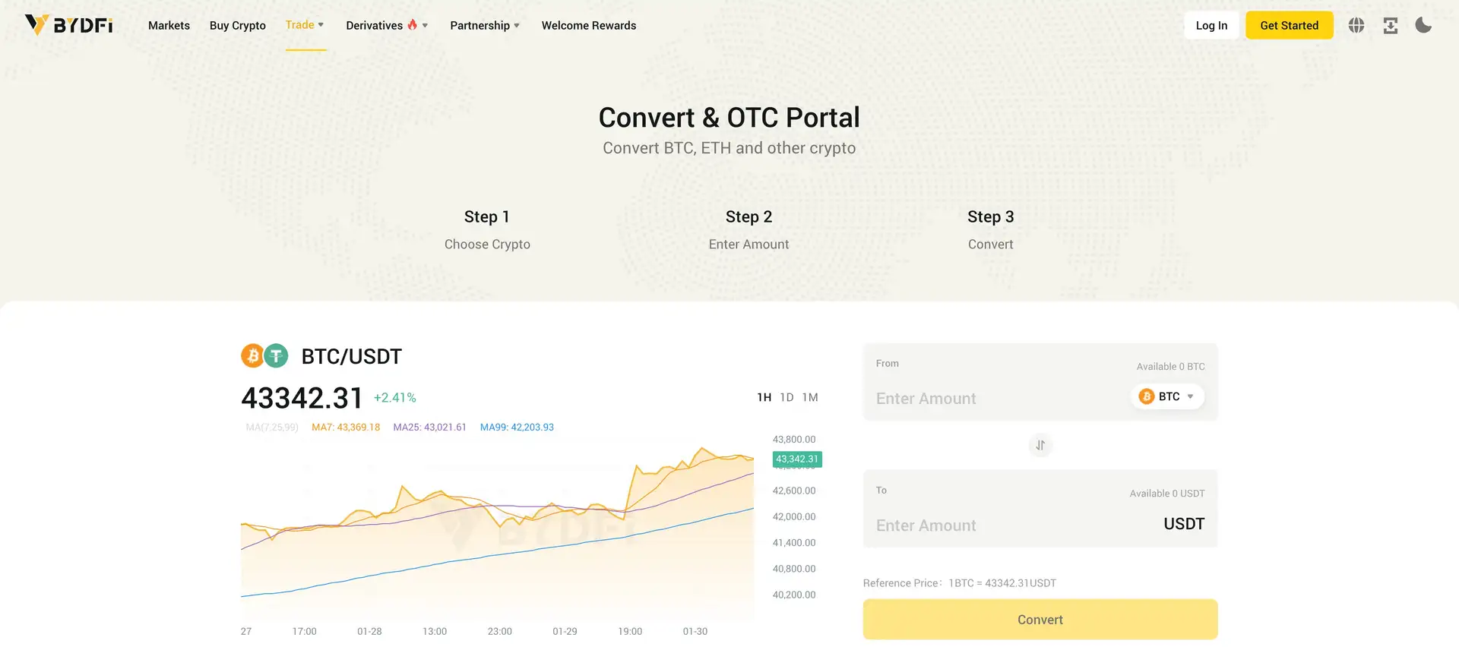1459x669 pixels.
Task: Switch chart to 1D interval
Action: pos(786,397)
